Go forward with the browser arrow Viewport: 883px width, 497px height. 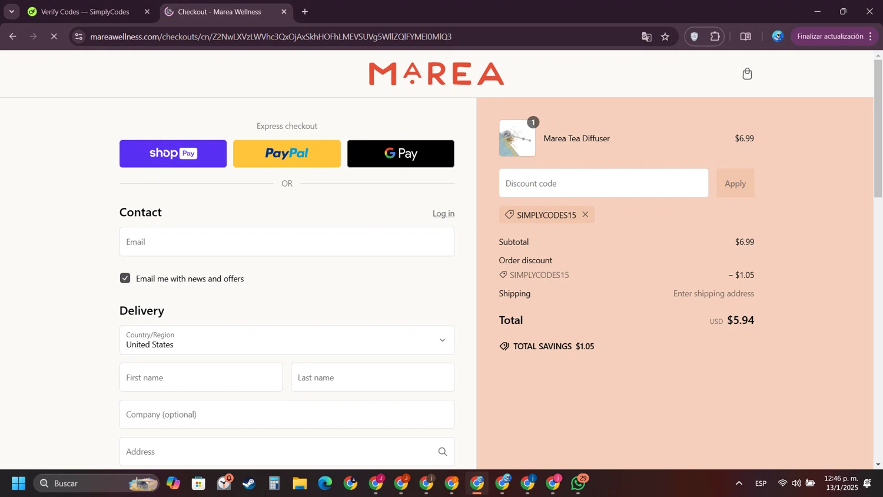[33, 37]
